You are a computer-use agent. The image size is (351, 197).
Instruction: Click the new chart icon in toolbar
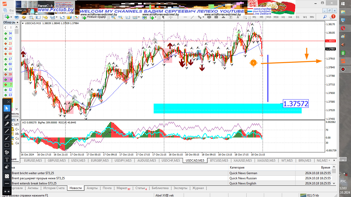tap(7, 17)
